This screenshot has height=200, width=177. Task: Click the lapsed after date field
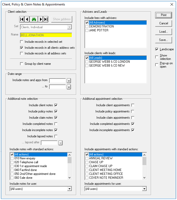pos(49,143)
